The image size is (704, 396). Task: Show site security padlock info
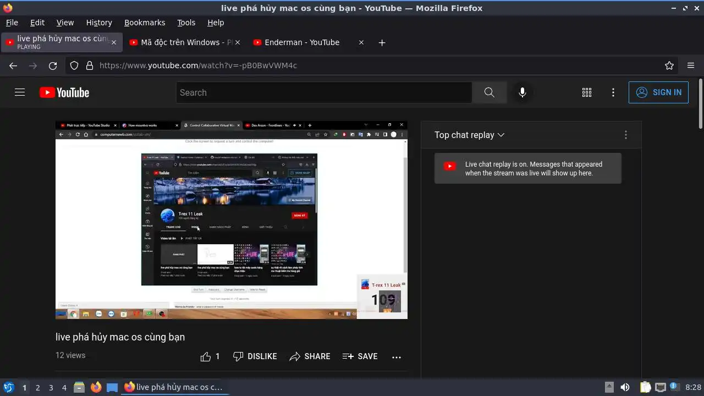[x=90, y=65]
